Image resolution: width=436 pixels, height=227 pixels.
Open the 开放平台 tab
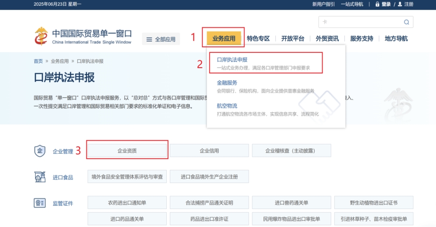click(x=293, y=39)
